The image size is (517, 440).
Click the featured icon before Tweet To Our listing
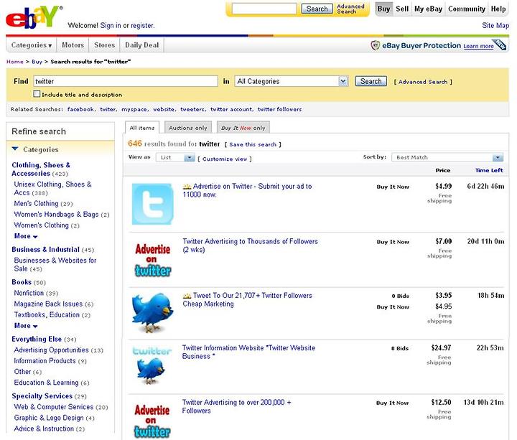pos(187,296)
